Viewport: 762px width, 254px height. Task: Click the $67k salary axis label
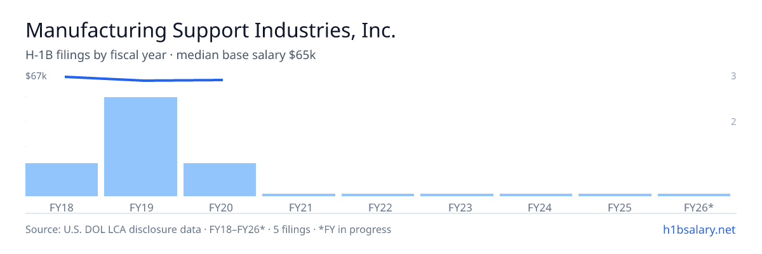36,76
